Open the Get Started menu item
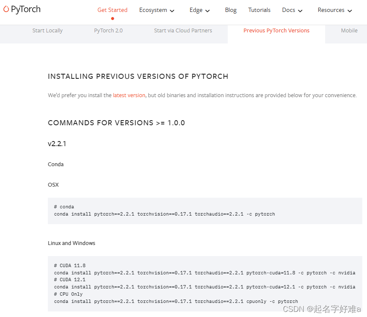367x317 pixels. click(x=112, y=10)
